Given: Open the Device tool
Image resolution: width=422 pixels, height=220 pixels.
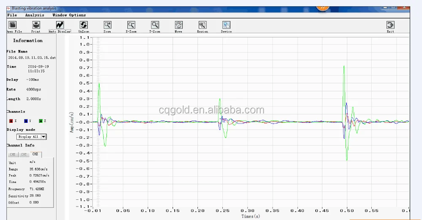Looking at the screenshot, I should tap(226, 25).
